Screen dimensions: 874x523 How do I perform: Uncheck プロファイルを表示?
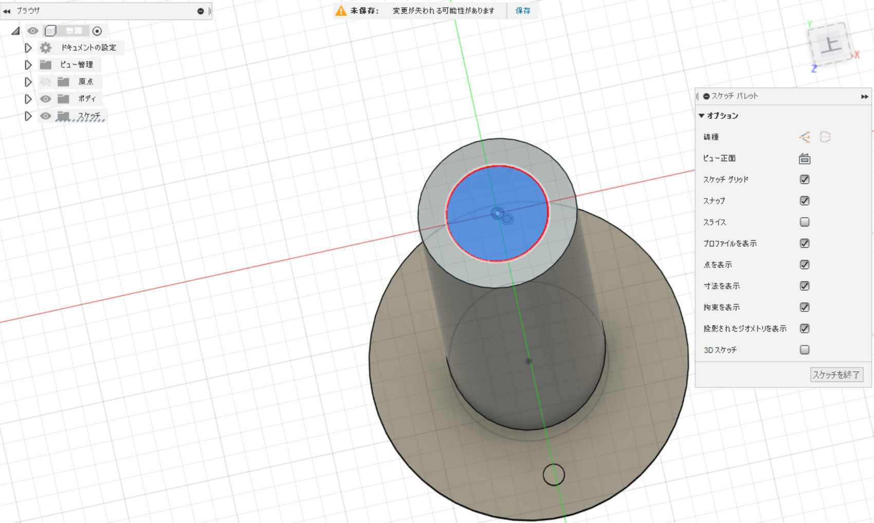pos(805,243)
